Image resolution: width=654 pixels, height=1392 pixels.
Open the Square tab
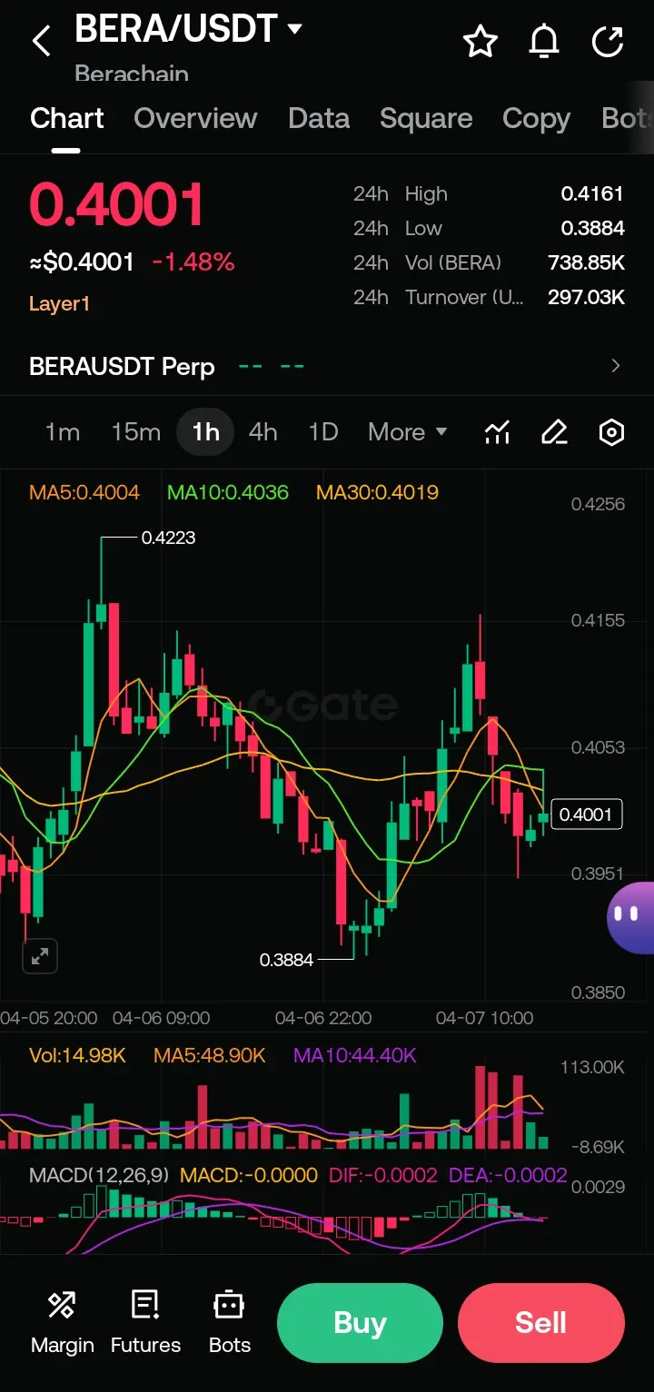(x=426, y=118)
